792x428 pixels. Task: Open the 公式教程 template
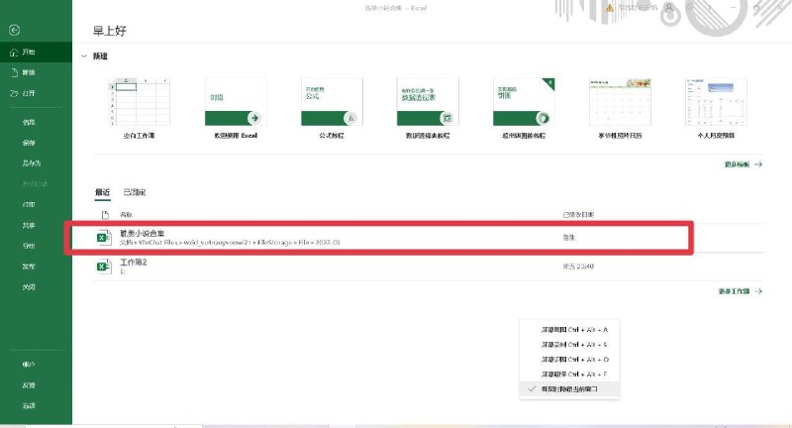point(332,108)
